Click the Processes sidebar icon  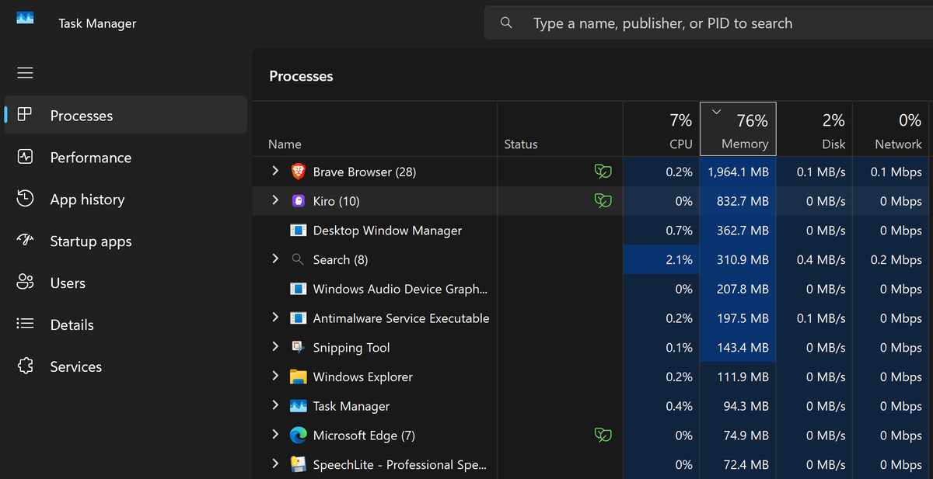[25, 115]
